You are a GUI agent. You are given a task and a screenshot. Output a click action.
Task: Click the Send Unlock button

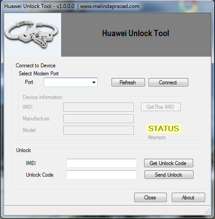pyautogui.click(x=169, y=175)
